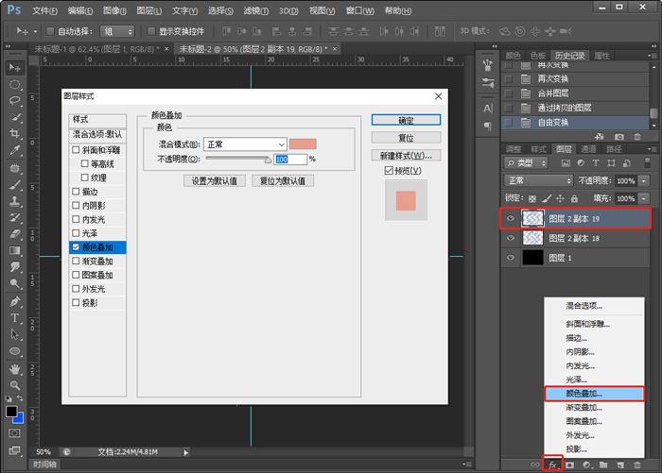Click the Dodge tool icon
The height and width of the screenshot is (473, 662).
coord(15,283)
